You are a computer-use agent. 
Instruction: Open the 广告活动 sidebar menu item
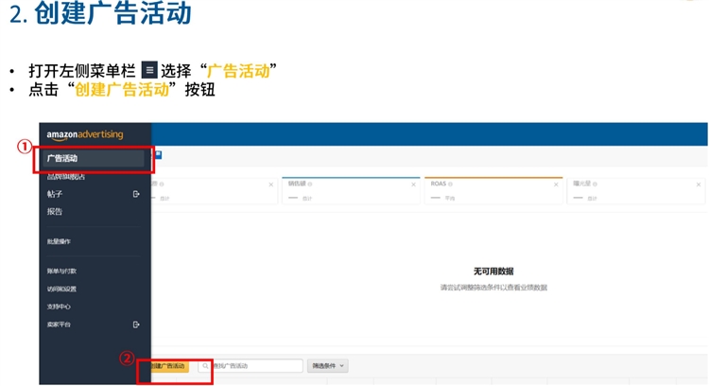94,158
